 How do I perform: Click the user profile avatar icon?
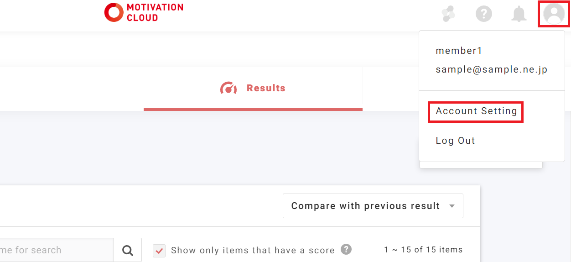pos(554,14)
